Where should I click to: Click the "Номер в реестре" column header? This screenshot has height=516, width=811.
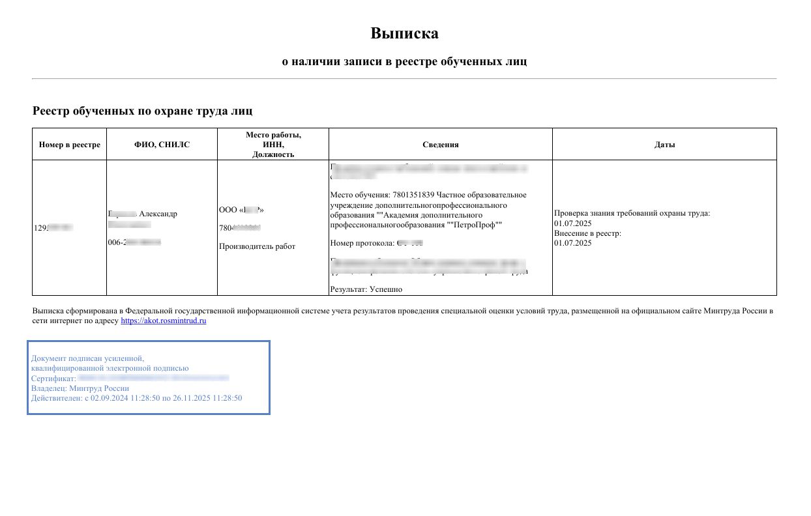pyautogui.click(x=69, y=145)
